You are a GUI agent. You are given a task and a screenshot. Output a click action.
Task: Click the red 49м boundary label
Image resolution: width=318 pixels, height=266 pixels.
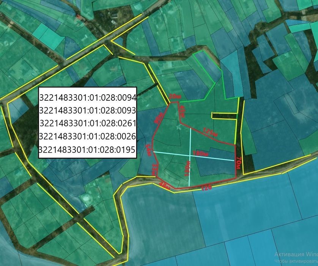tap(165, 186)
